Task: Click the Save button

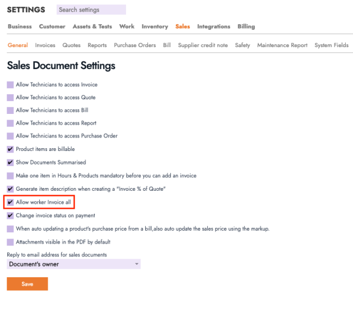Action: [x=27, y=284]
